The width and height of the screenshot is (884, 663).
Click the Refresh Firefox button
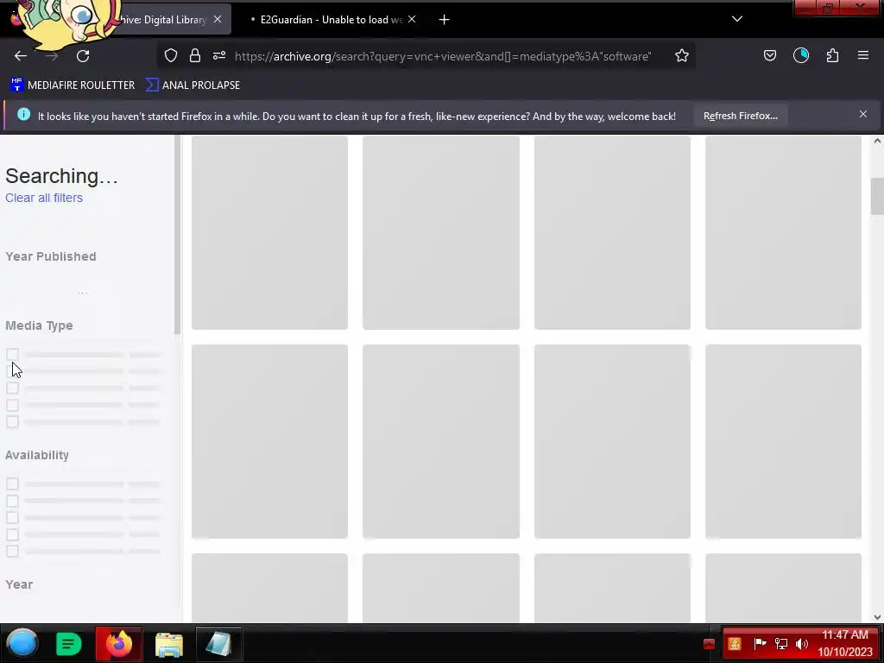(x=740, y=116)
